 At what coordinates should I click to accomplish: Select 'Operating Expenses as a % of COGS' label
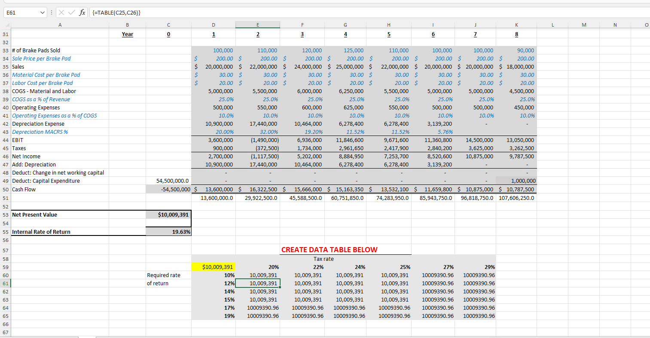[x=55, y=115]
